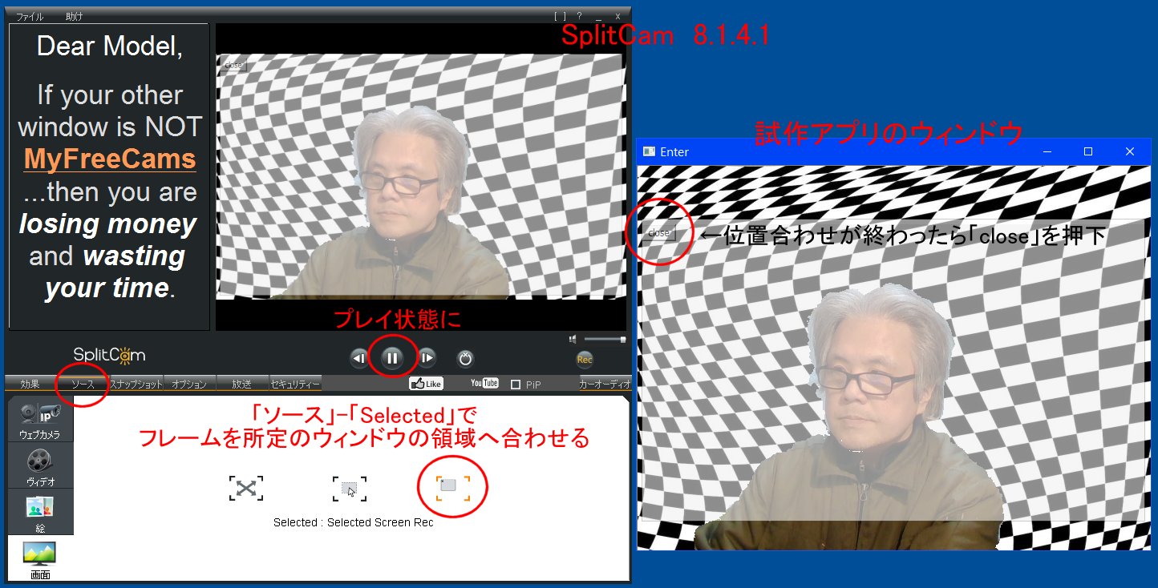The height and width of the screenshot is (588, 1158).
Task: Click the YouTube button
Action: pos(484,383)
